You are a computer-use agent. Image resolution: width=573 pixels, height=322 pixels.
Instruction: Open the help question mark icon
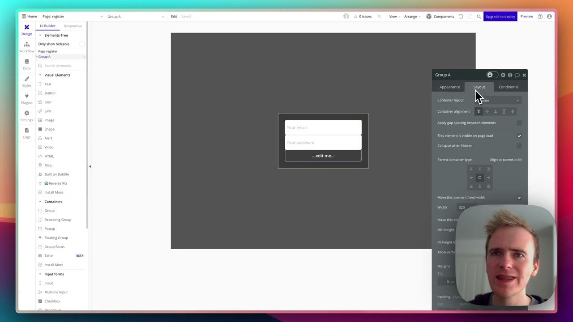pyautogui.click(x=540, y=17)
